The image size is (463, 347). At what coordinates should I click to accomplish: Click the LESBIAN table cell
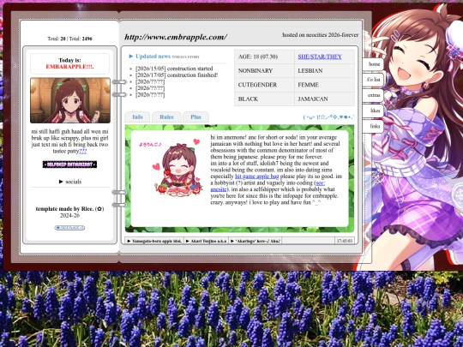click(x=324, y=71)
